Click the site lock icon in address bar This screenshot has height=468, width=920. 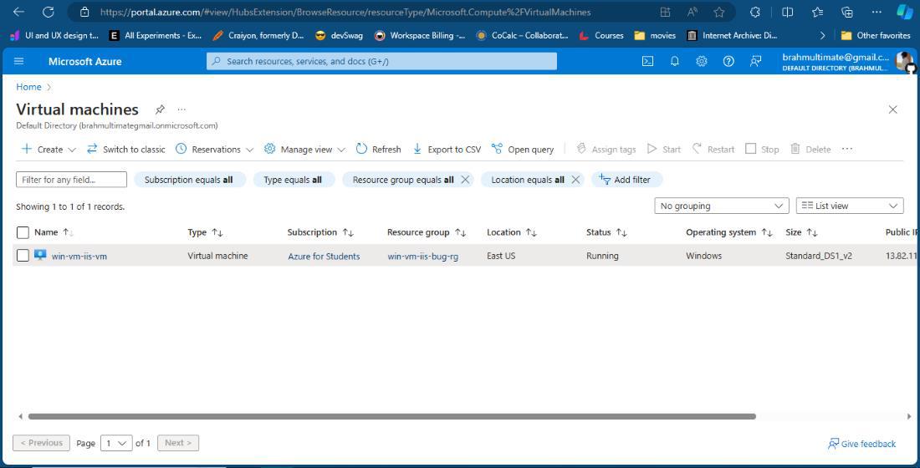coord(84,12)
